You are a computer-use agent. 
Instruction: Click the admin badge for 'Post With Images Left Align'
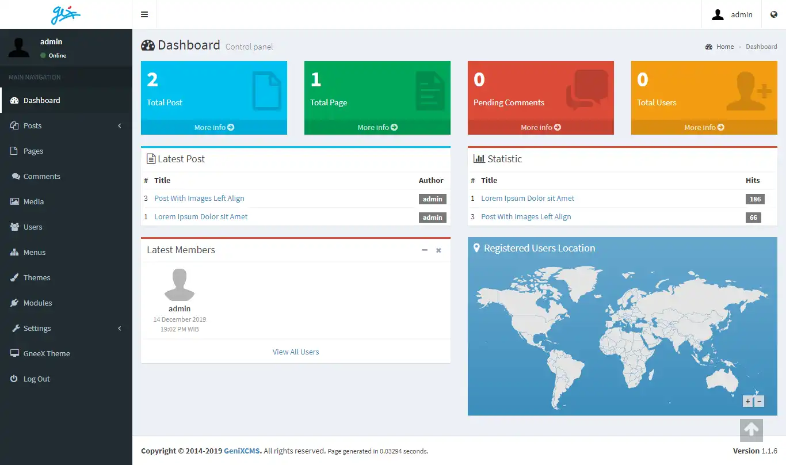pyautogui.click(x=433, y=199)
